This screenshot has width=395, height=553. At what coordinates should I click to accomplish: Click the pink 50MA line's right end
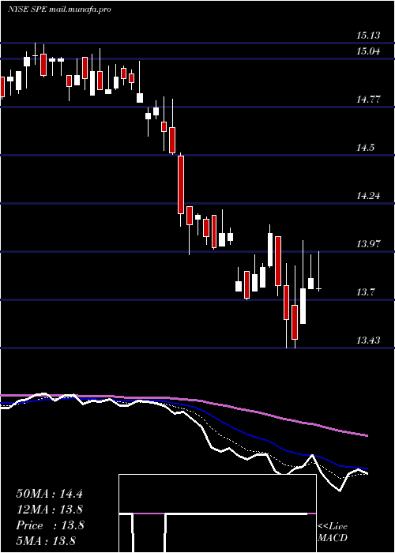tap(367, 436)
